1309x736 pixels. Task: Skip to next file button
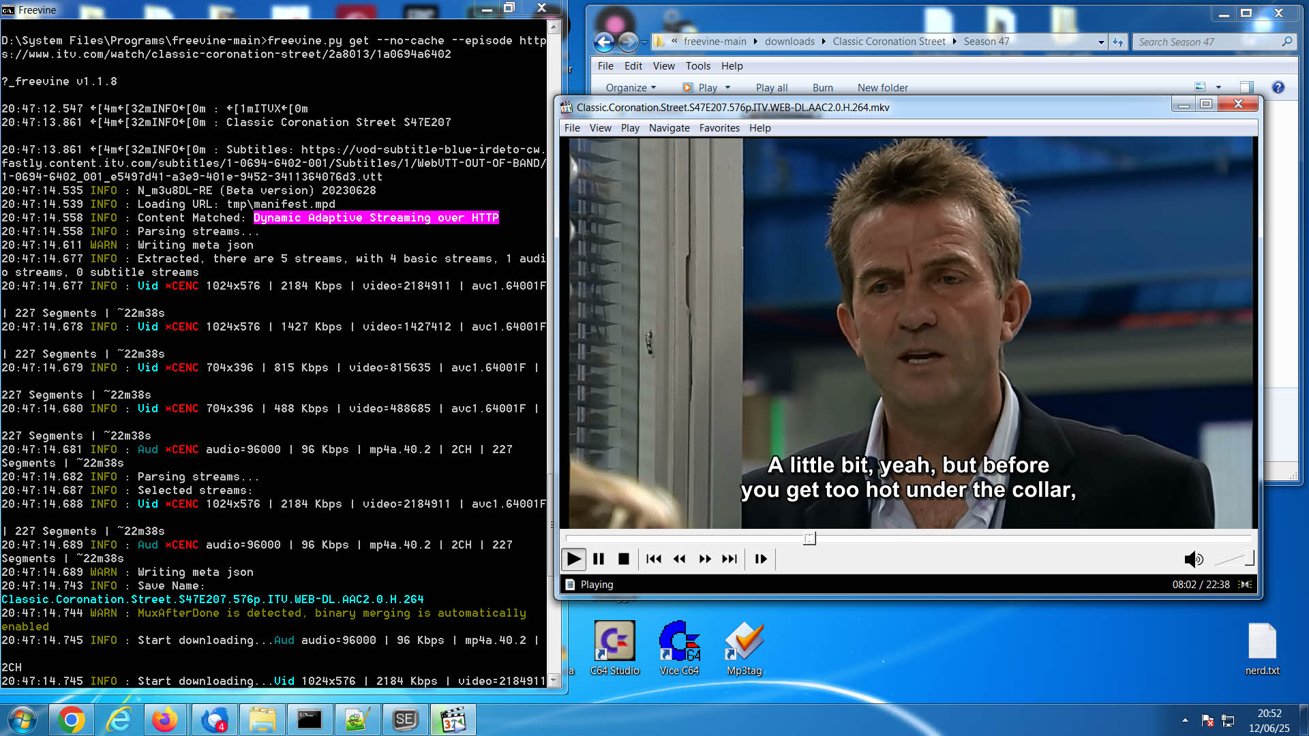(729, 559)
